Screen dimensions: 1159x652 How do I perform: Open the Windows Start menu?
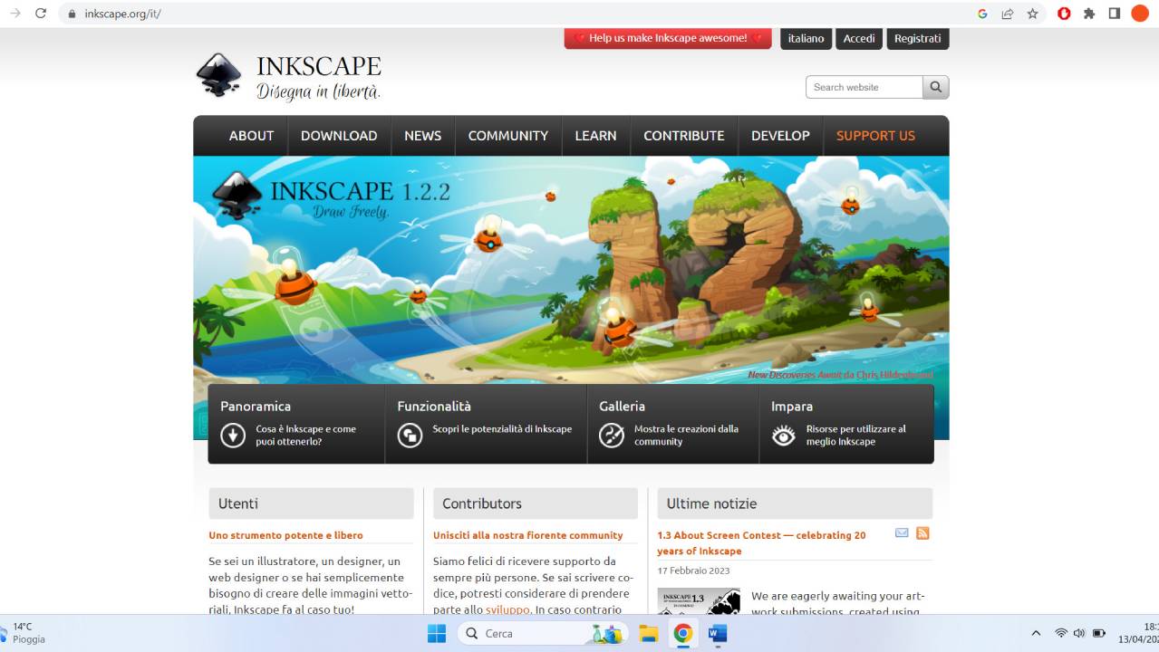436,633
